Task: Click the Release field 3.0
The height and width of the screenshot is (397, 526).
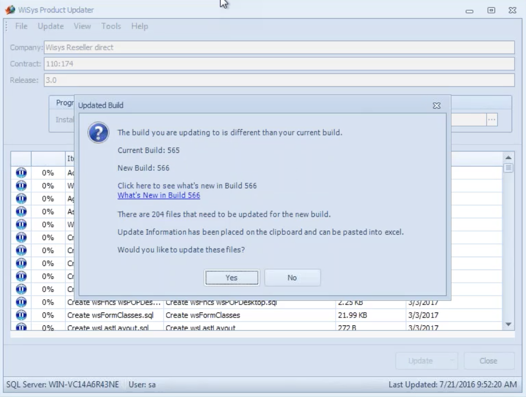Action: tap(279, 80)
